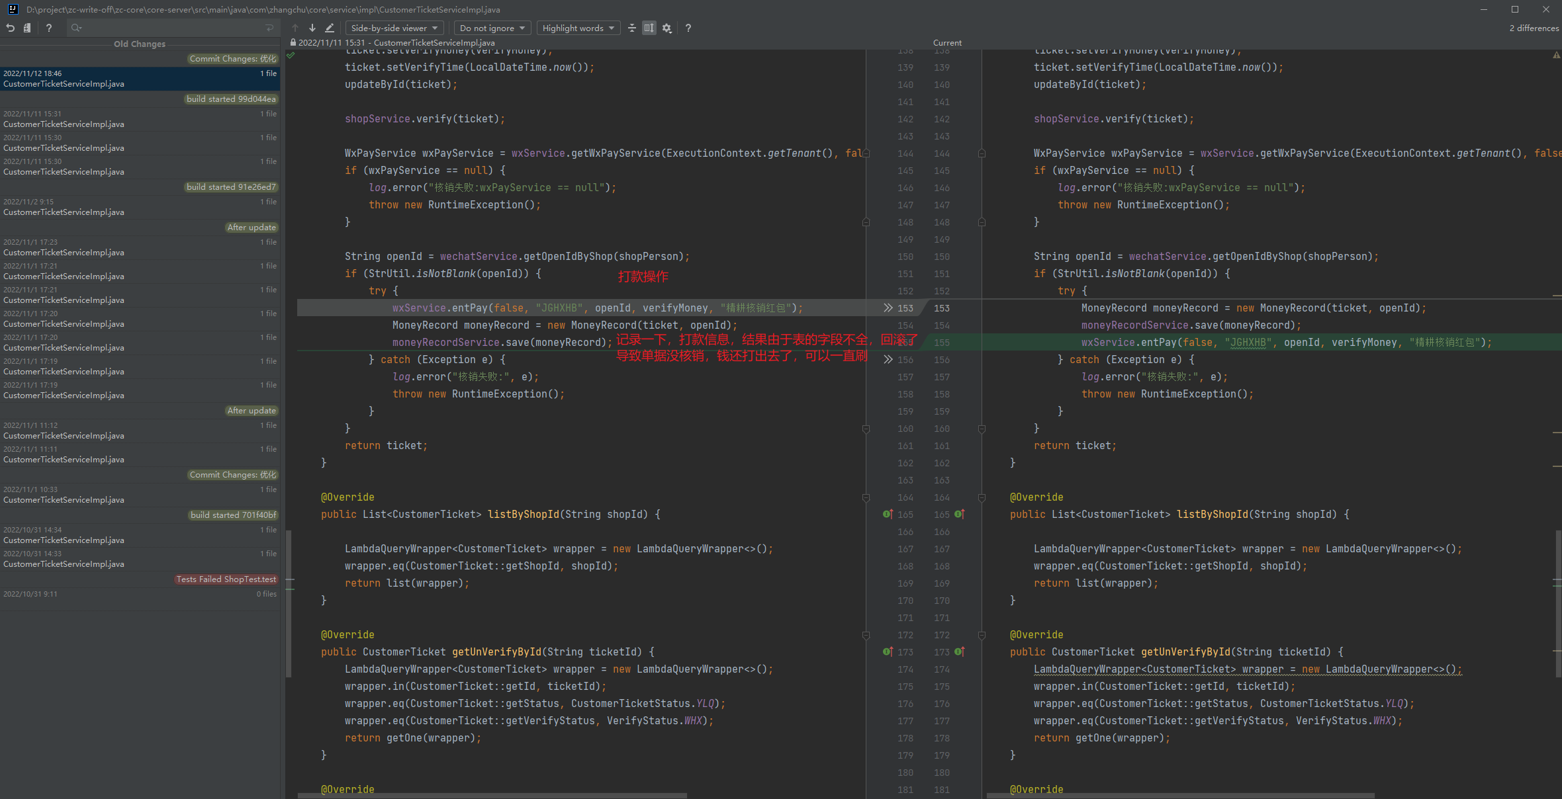Click the Current label above right pane

[947, 42]
